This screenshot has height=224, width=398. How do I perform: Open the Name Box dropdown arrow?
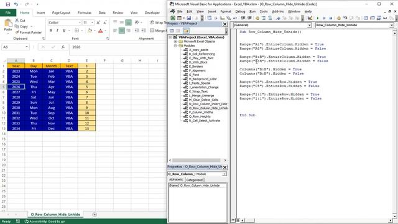[x=27, y=47]
